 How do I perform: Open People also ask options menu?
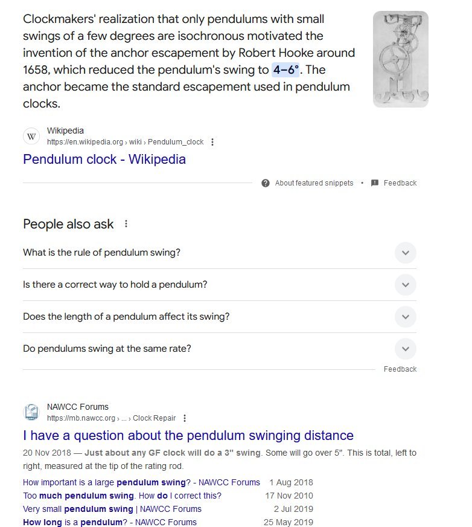126,224
